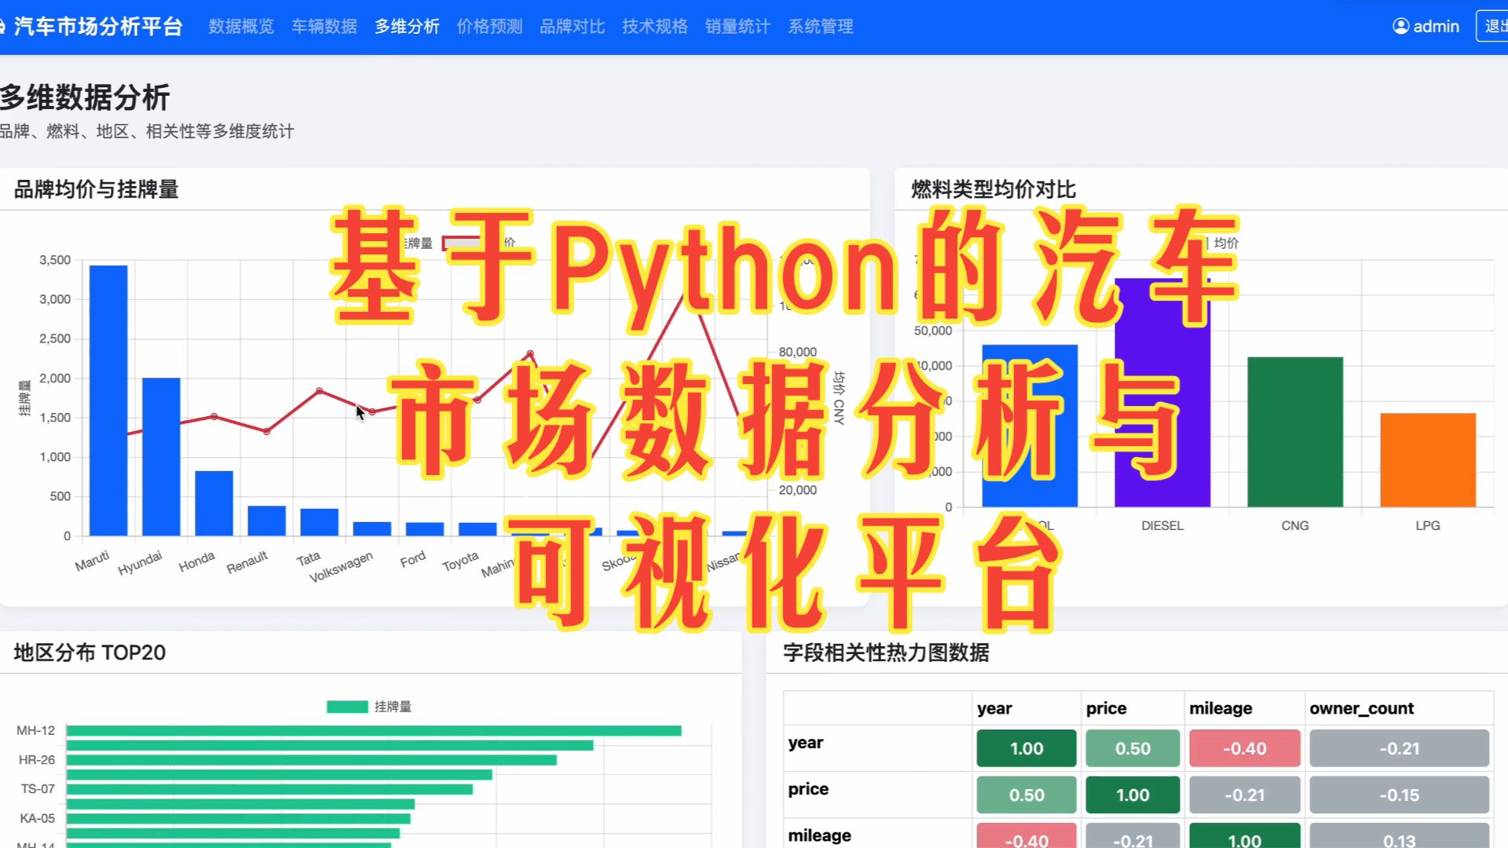The height and width of the screenshot is (848, 1508).
Task: Click the 品牌均价与挂牌量 panel title
Action: coord(96,189)
